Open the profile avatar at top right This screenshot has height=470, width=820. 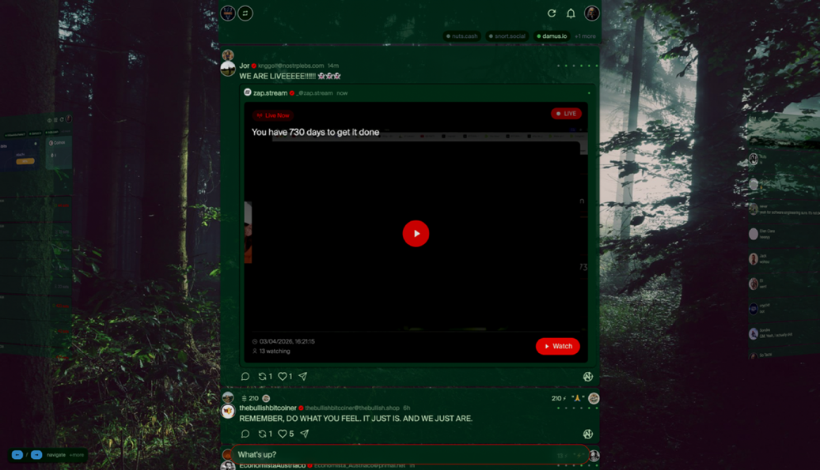click(591, 13)
